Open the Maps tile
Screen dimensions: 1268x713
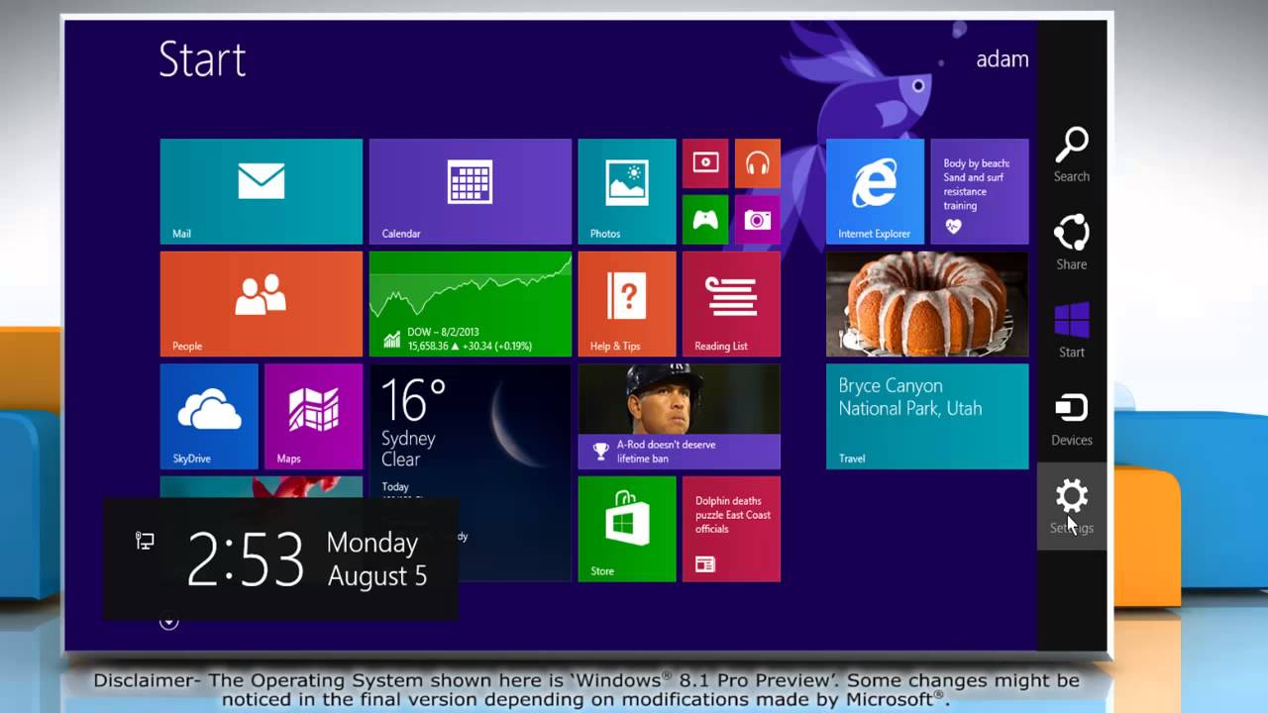coord(313,417)
